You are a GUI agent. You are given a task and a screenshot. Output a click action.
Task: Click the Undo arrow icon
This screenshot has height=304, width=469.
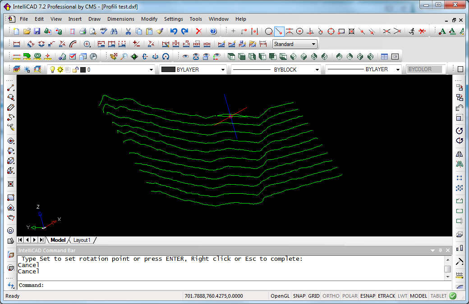[x=174, y=31]
